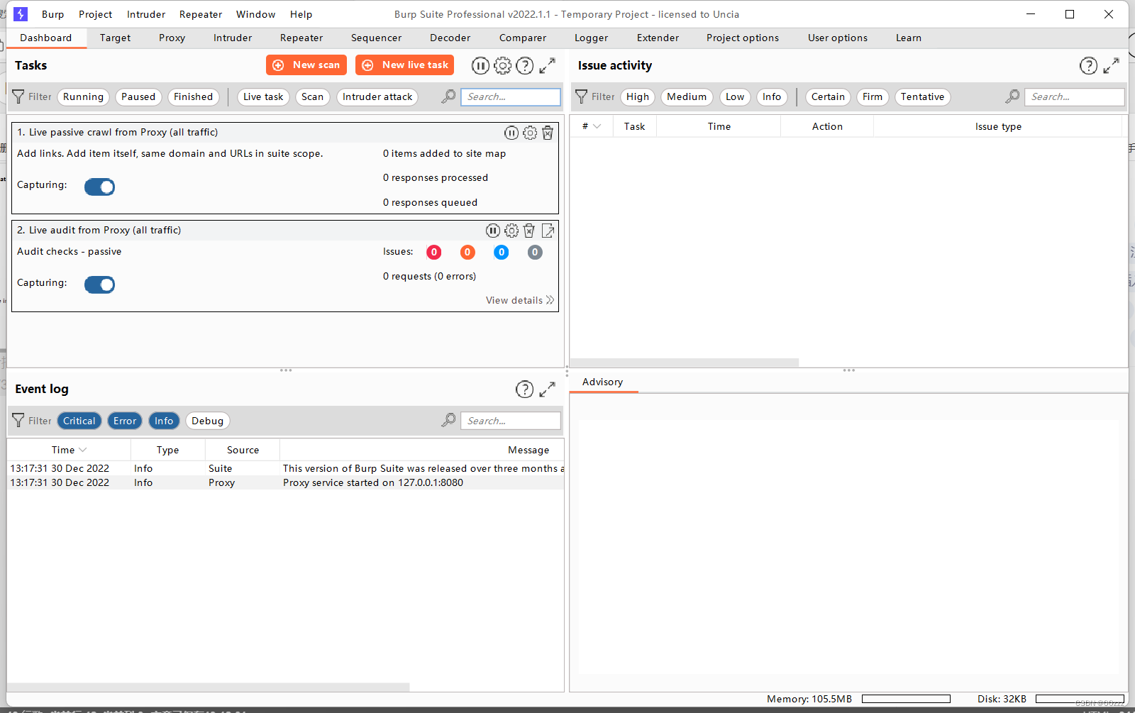Expand the Issue activity panel
Screen dimensions: 1135x713
click(x=1111, y=65)
